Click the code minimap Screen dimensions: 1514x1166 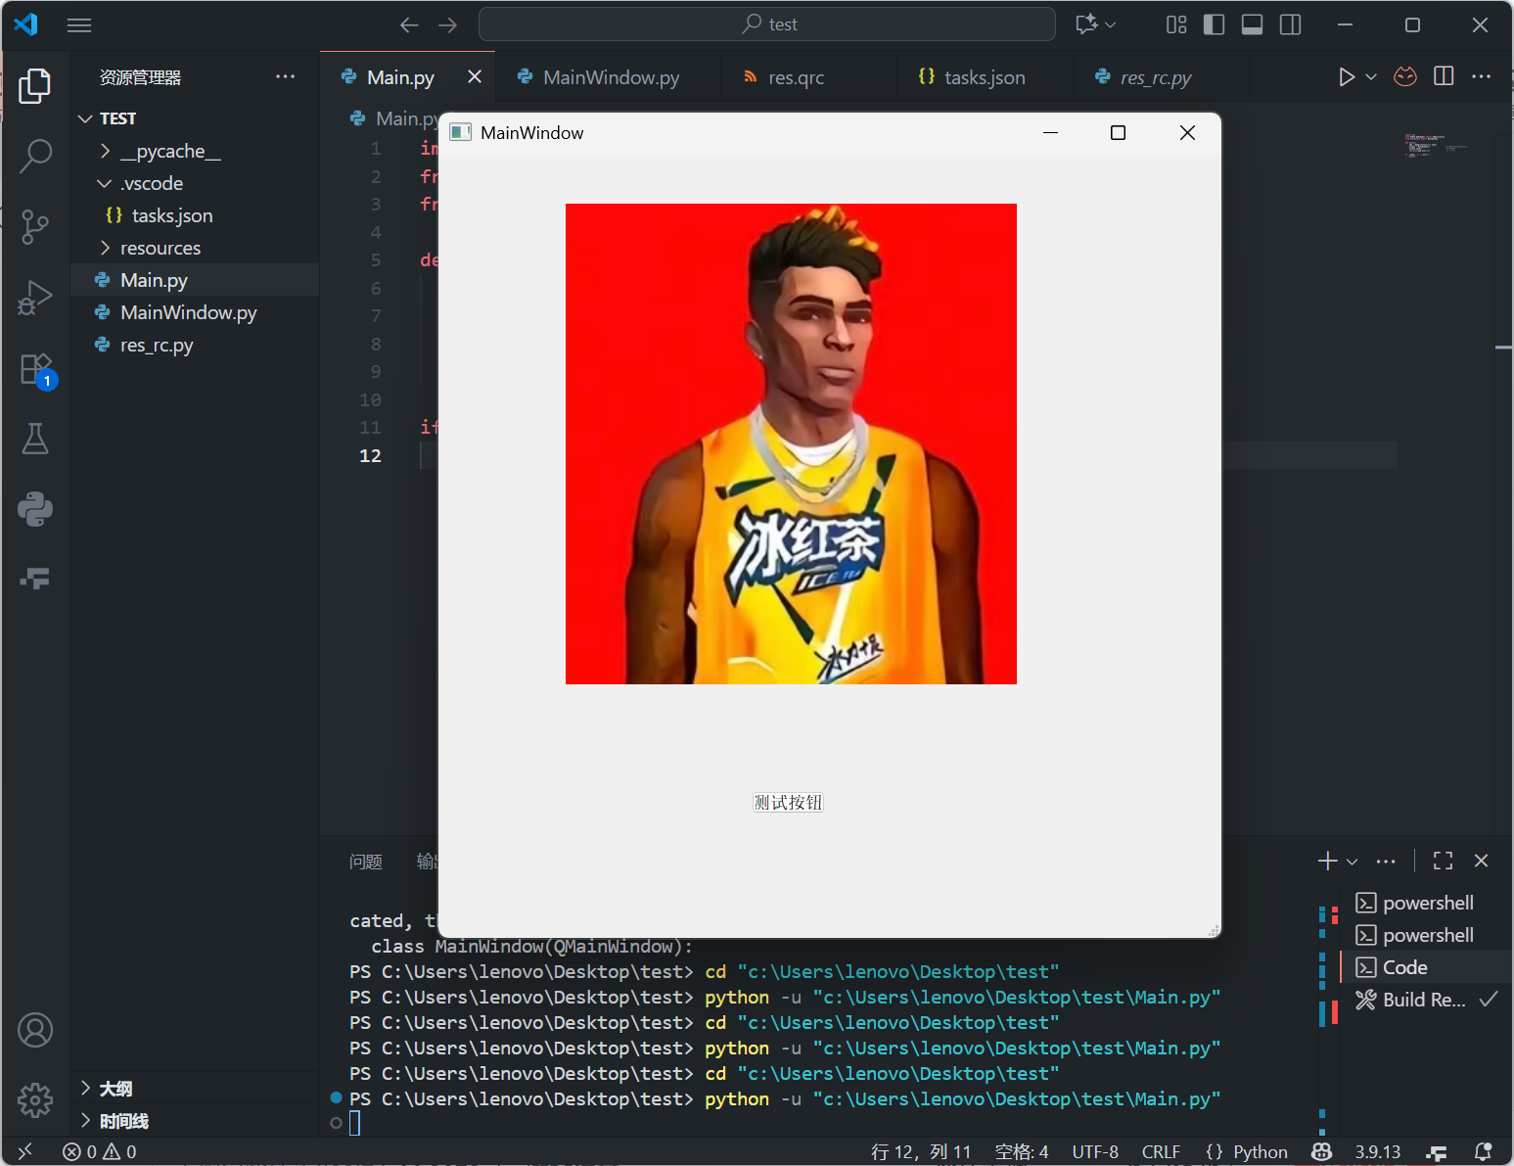click(1437, 146)
